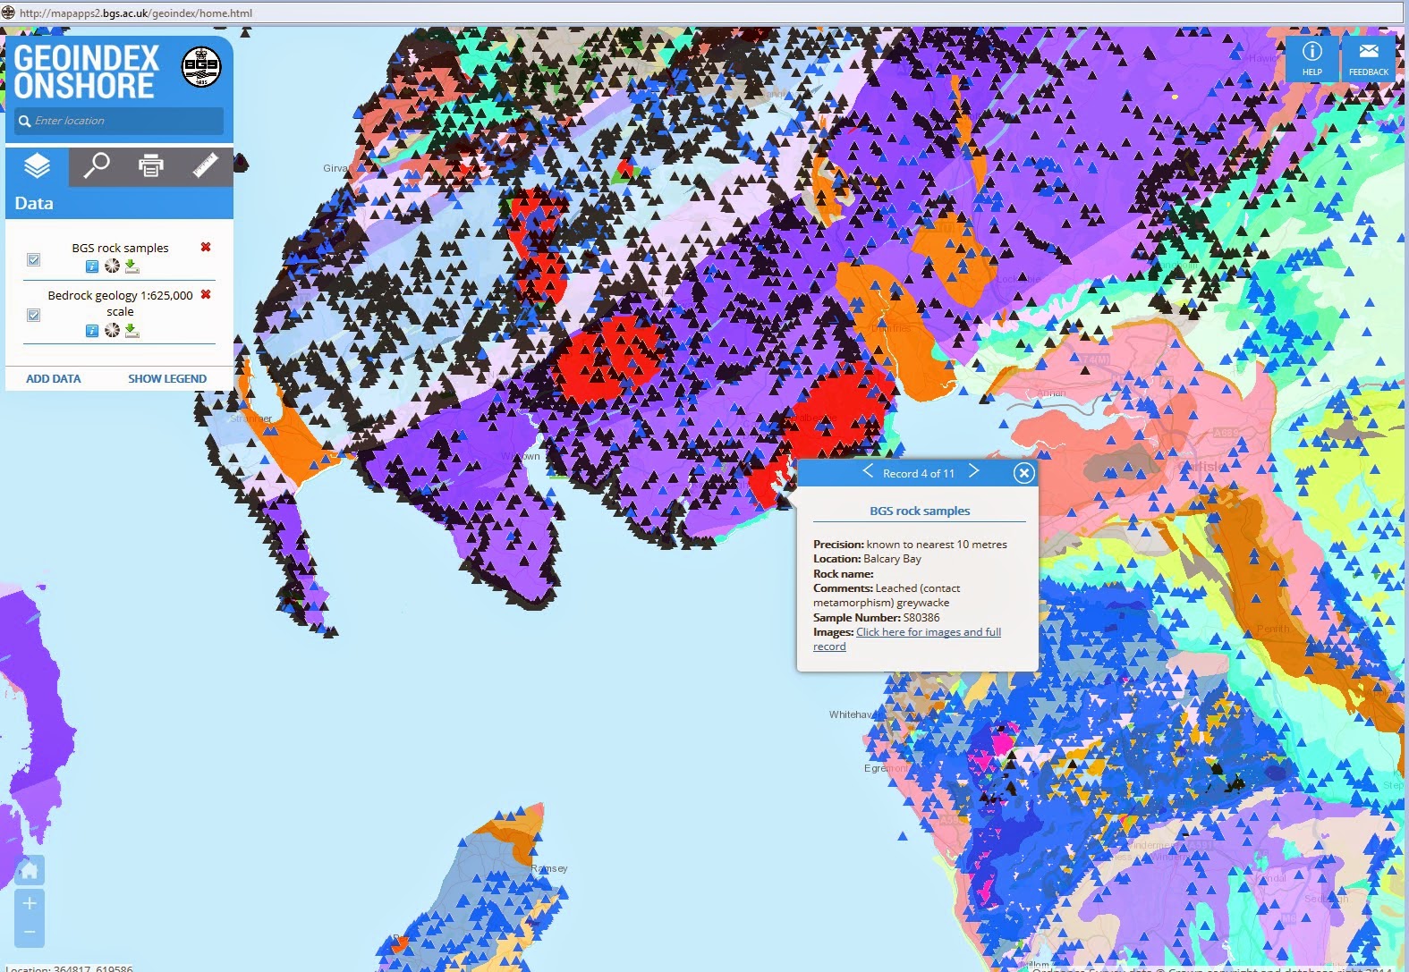This screenshot has height=972, width=1409.
Task: Download the Bedrock geology data
Action: tap(132, 330)
